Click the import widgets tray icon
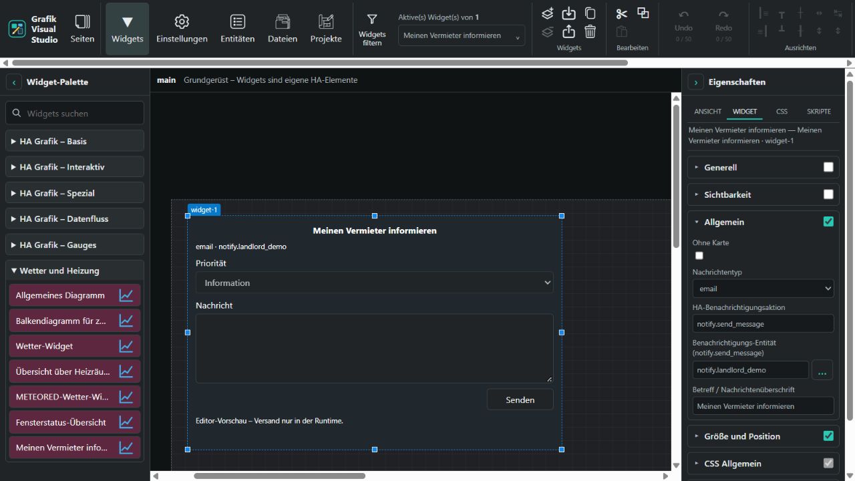The height and width of the screenshot is (481, 855). (x=568, y=13)
